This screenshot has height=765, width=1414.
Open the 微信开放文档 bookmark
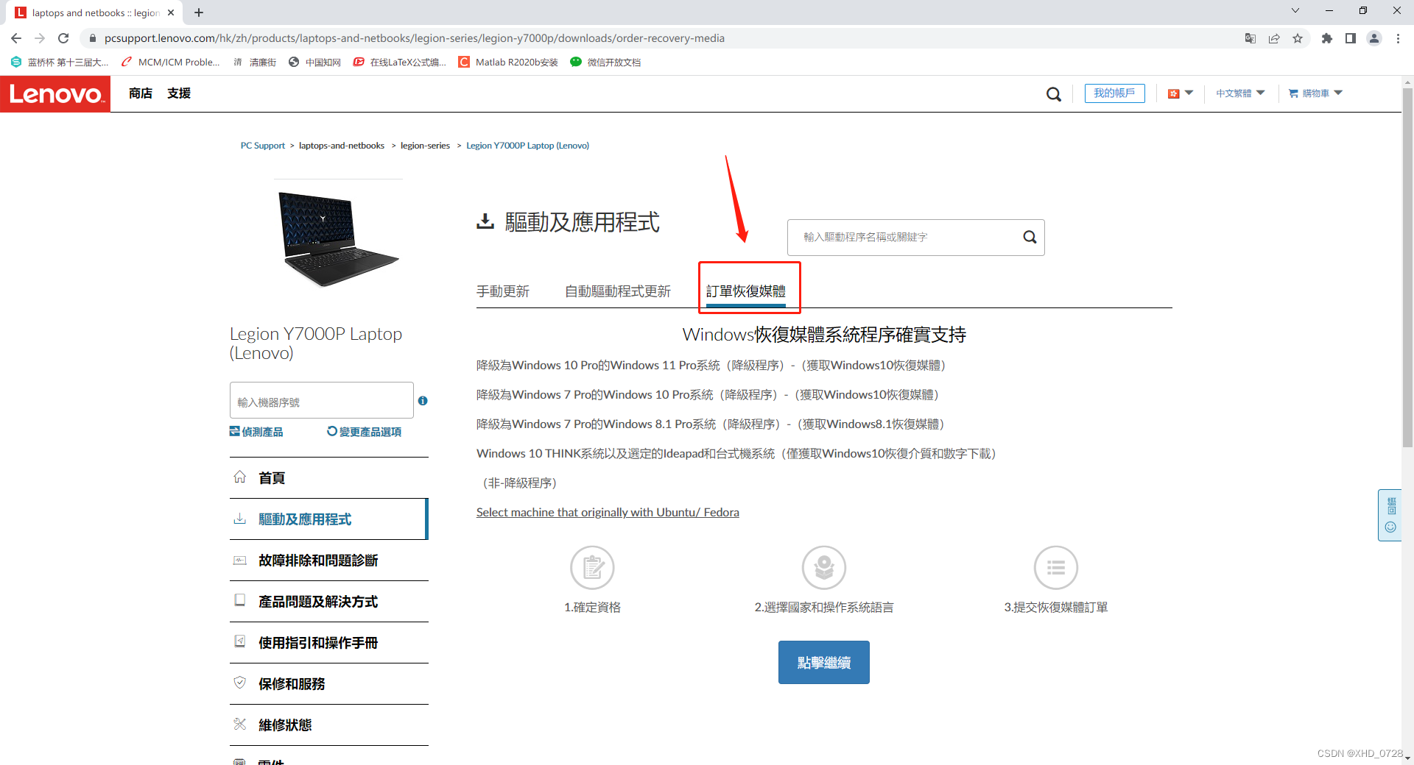(605, 63)
